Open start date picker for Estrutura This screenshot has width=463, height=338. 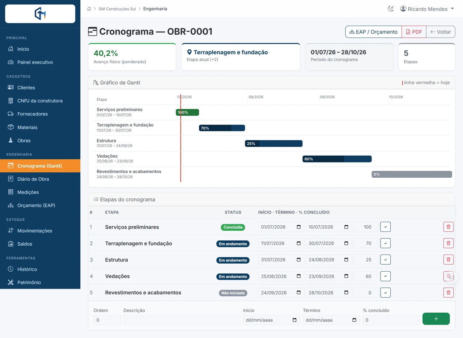299,260
